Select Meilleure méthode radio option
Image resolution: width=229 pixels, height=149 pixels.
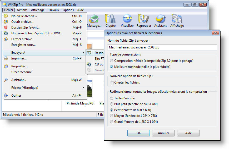pos(112,67)
